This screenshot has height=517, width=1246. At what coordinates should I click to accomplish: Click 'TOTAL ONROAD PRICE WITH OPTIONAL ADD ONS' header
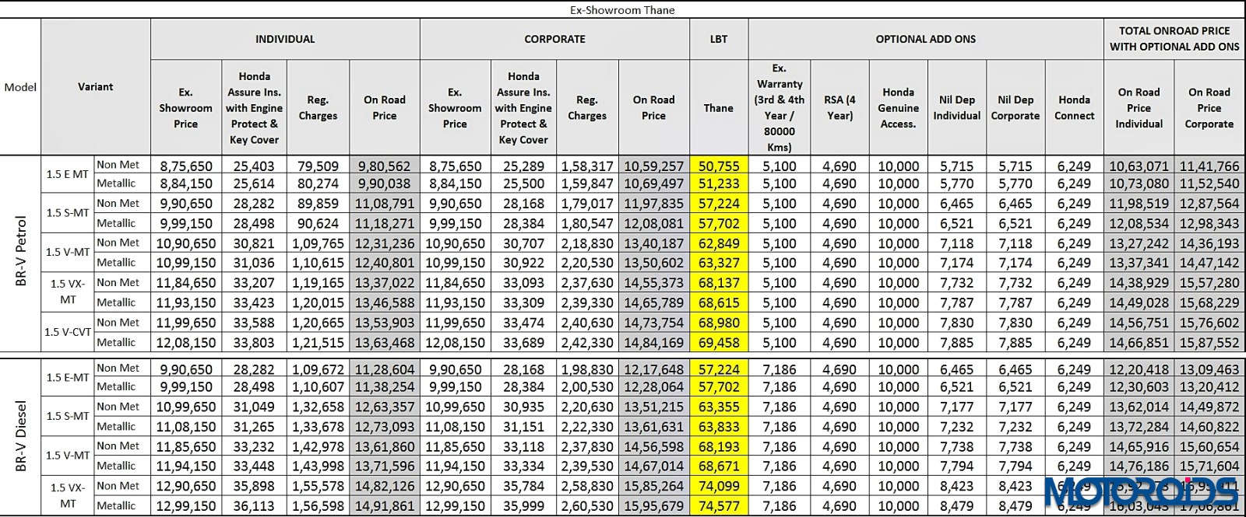pyautogui.click(x=1174, y=39)
